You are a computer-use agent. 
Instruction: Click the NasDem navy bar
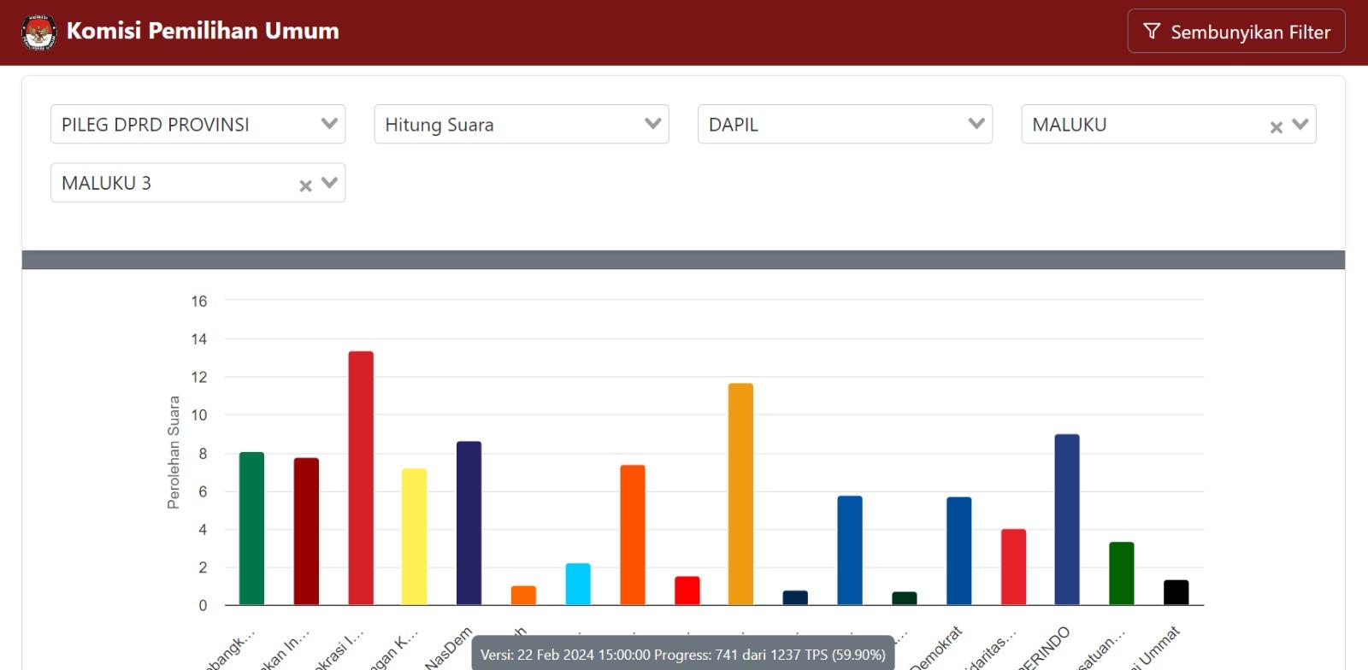point(469,523)
